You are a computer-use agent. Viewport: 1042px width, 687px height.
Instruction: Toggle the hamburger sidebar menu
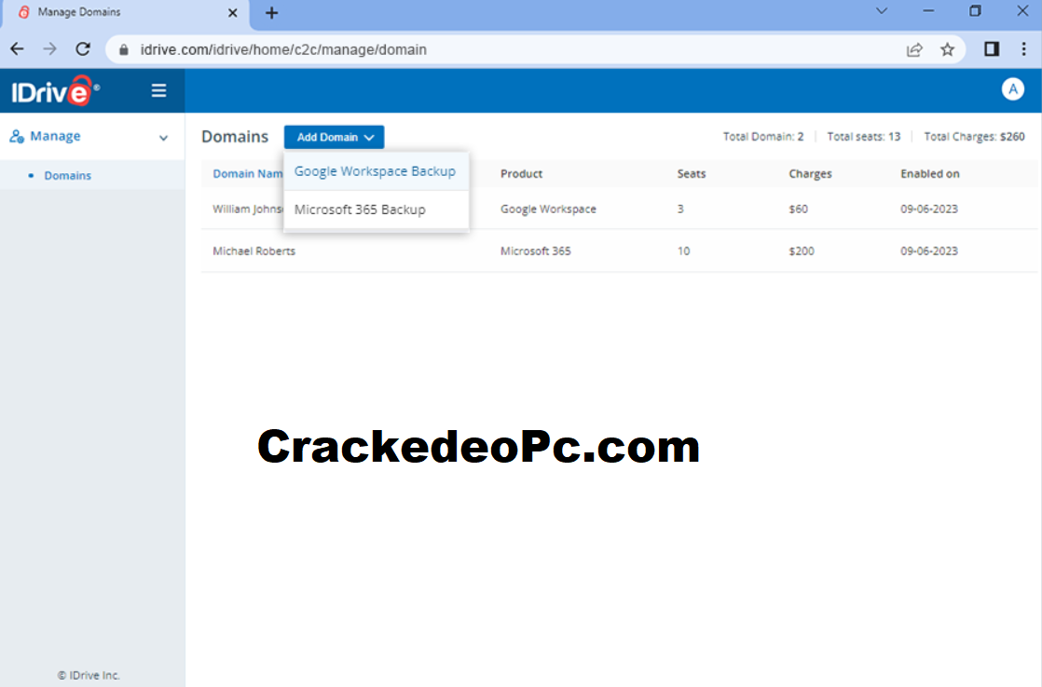[158, 90]
